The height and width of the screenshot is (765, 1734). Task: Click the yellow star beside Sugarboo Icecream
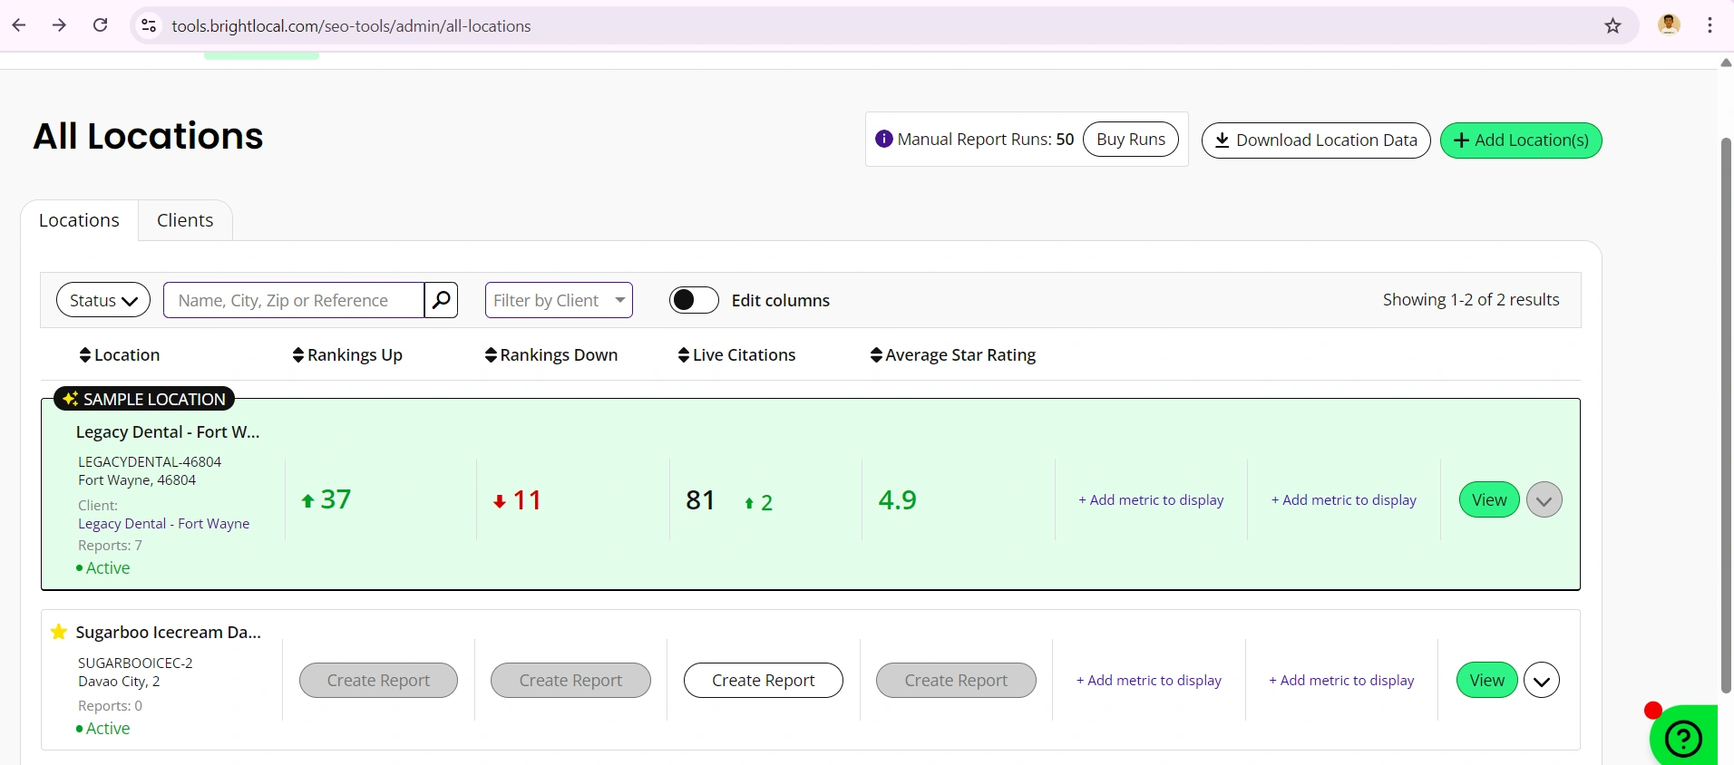pyautogui.click(x=59, y=632)
